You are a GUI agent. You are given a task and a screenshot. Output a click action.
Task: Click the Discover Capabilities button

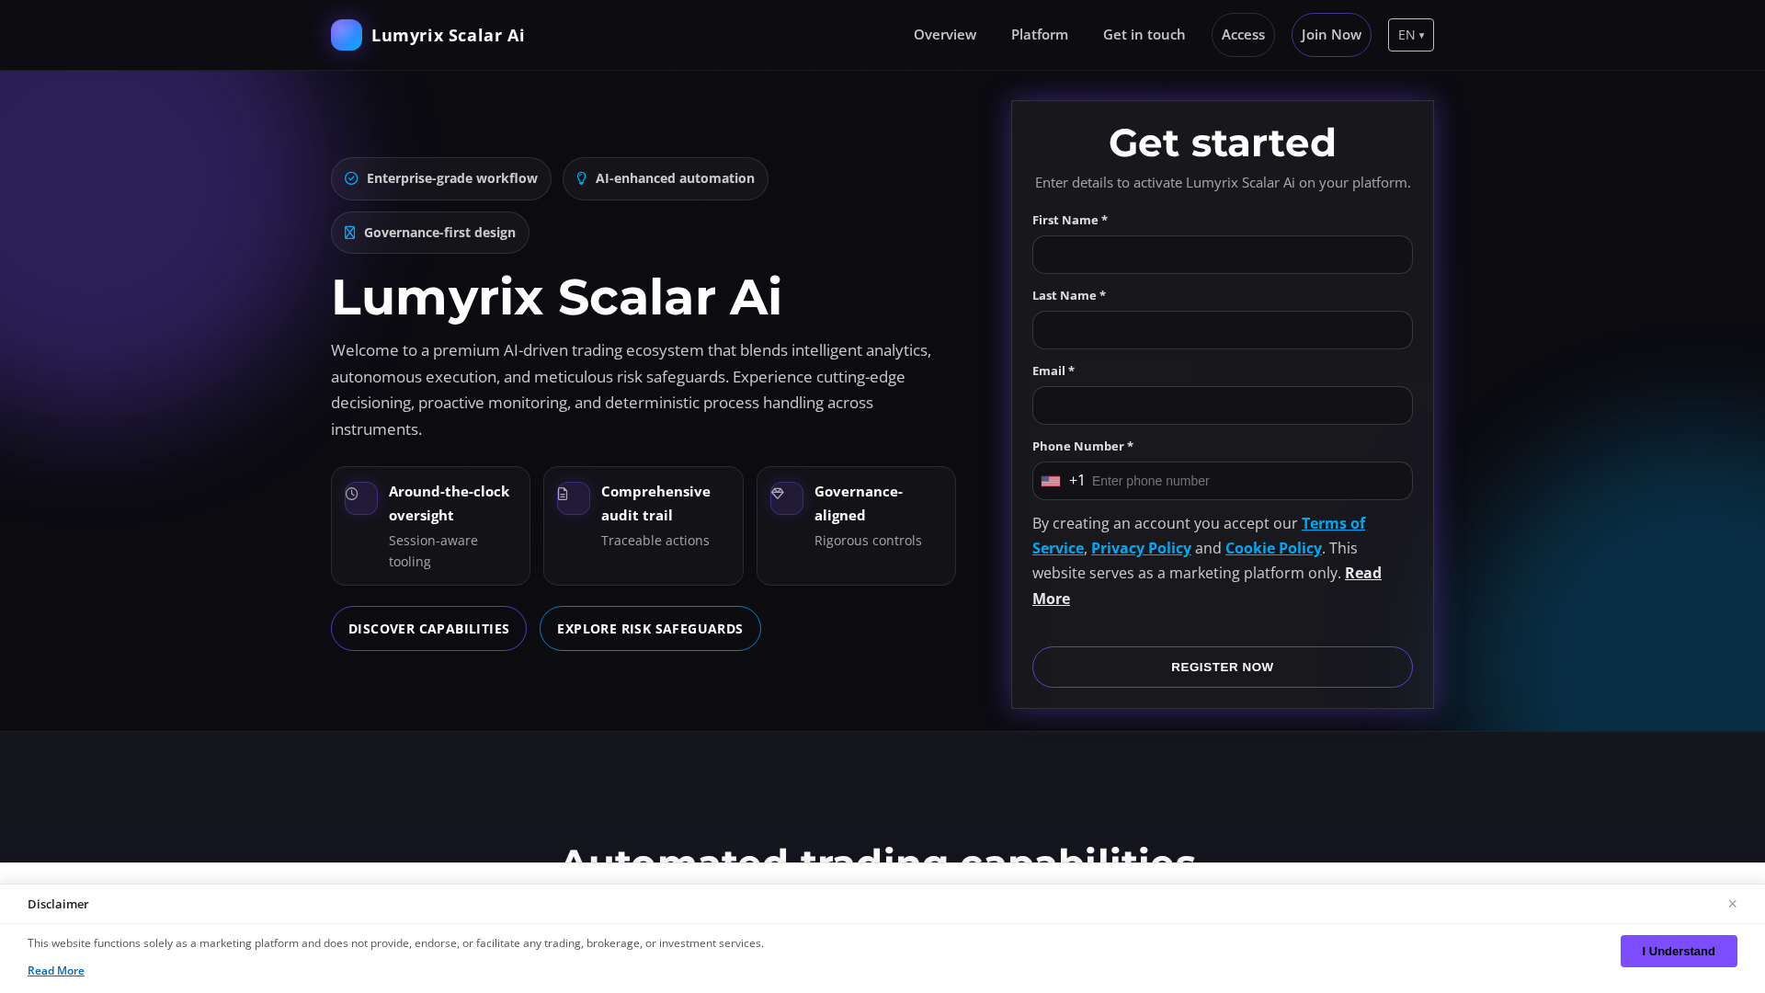coord(428,629)
